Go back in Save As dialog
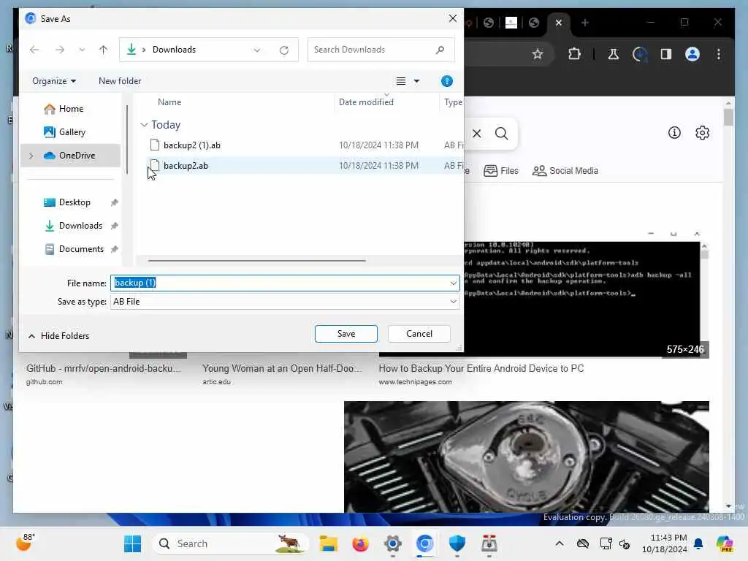748x561 pixels. (34, 50)
